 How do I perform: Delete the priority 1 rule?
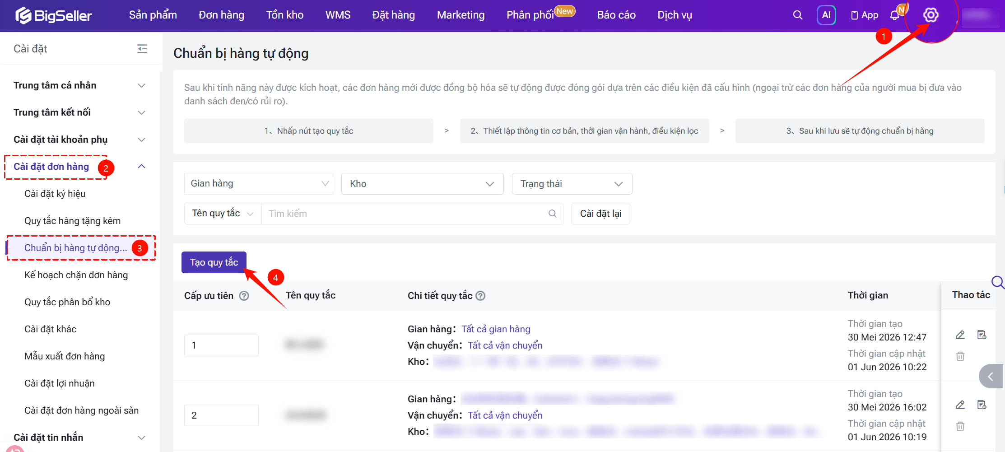click(x=960, y=356)
